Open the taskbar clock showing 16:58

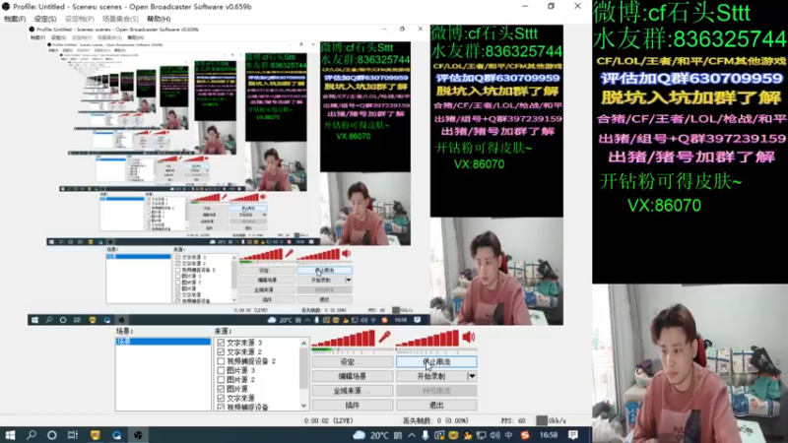tap(549, 435)
